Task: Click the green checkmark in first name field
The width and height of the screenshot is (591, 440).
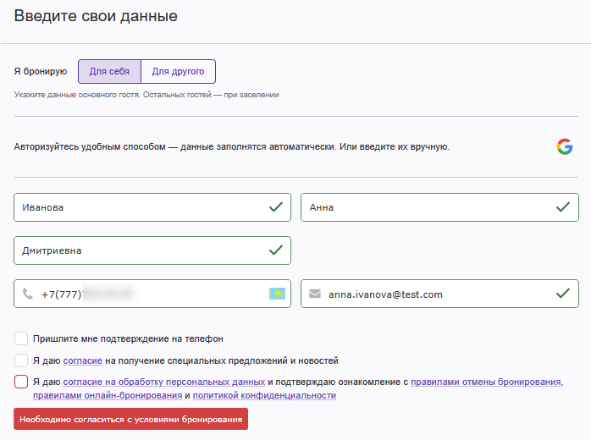Action: pyautogui.click(x=562, y=207)
